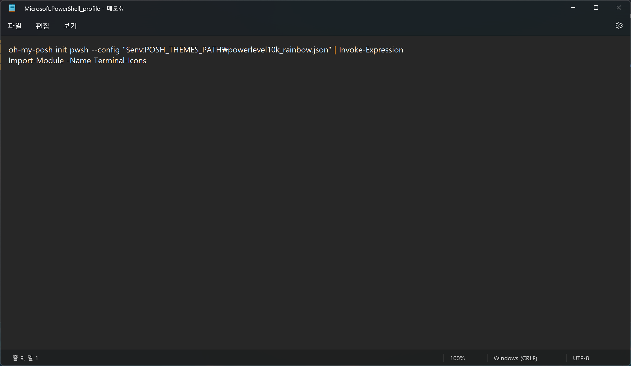
Task: Open the 파일 menu
Action: (x=14, y=26)
